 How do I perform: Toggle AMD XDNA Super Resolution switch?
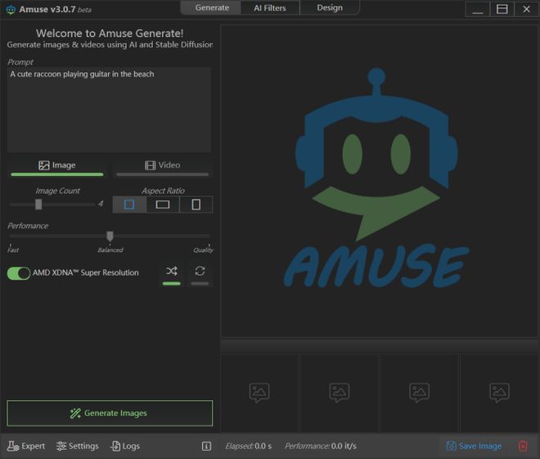[x=19, y=273]
